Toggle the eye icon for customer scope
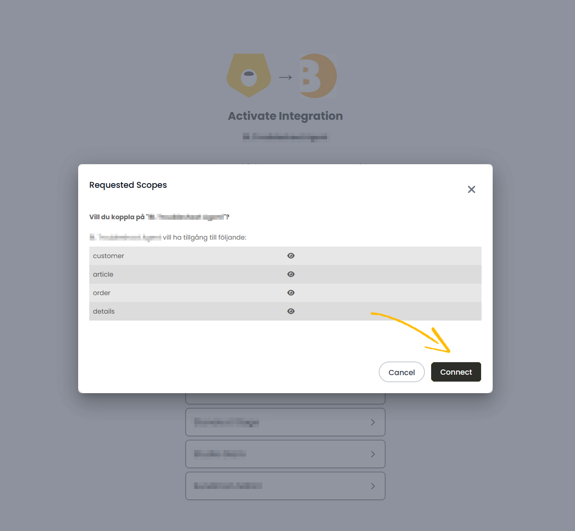 291,256
